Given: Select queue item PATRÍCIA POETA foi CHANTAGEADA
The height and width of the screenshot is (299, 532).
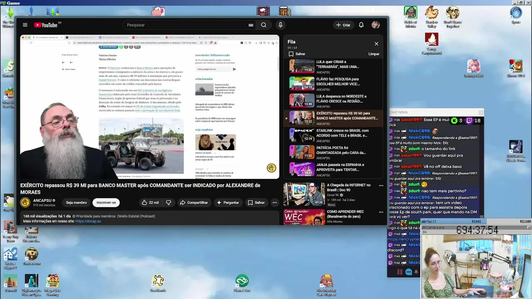Looking at the screenshot, I should click(334, 152).
